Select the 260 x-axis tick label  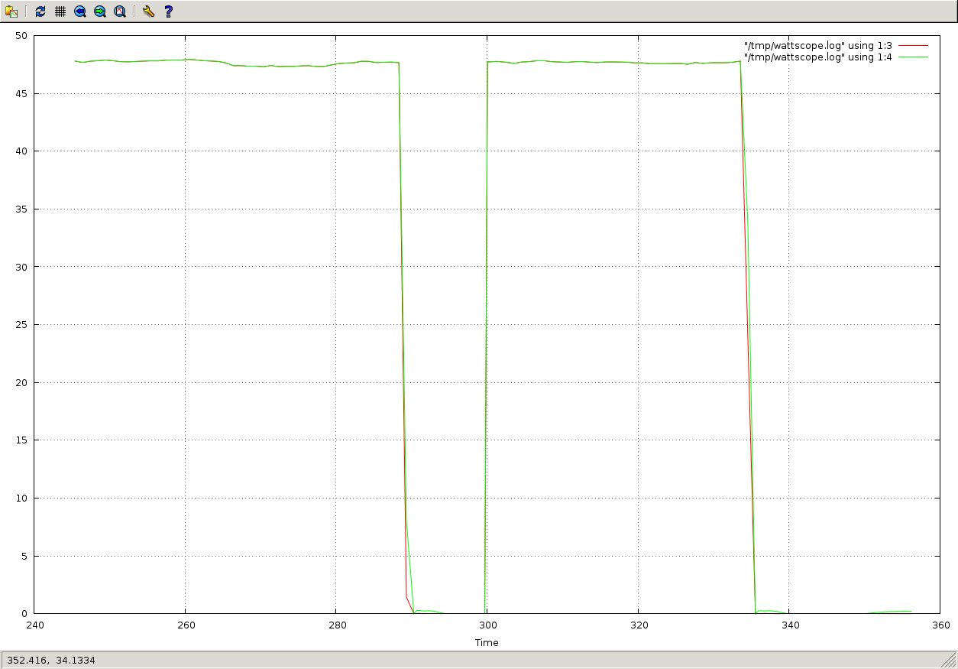click(184, 625)
